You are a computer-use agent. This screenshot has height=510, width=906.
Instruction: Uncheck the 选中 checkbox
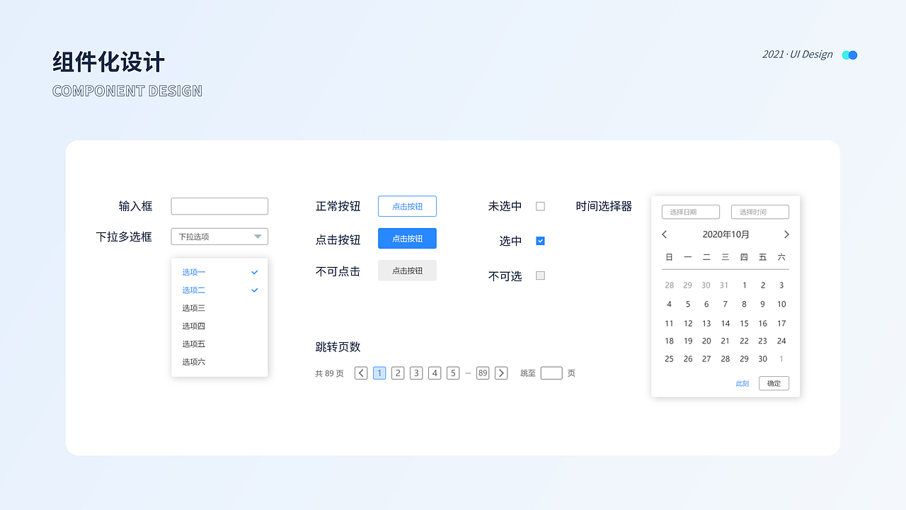click(540, 241)
